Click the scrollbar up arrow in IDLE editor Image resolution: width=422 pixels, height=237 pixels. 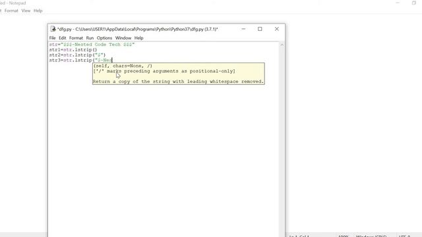coord(282,45)
